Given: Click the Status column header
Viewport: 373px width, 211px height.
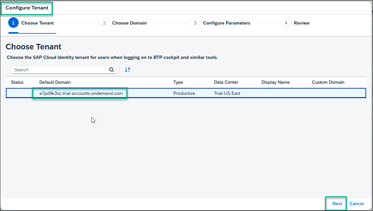Looking at the screenshot, I should [17, 82].
